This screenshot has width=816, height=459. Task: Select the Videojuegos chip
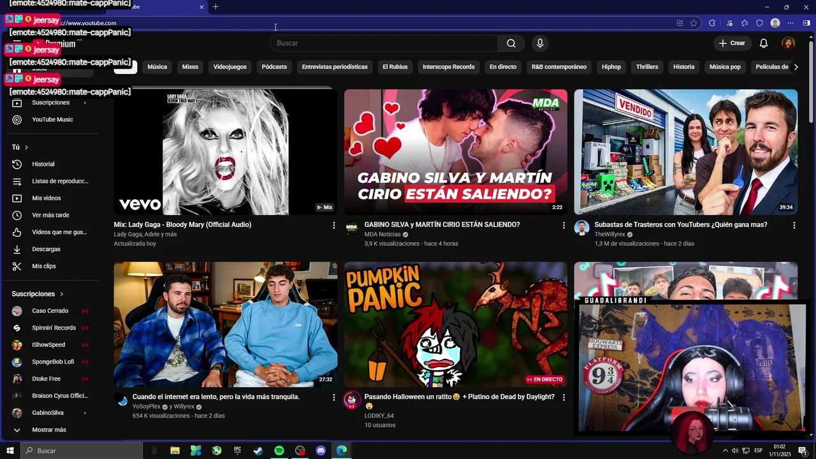(x=229, y=67)
